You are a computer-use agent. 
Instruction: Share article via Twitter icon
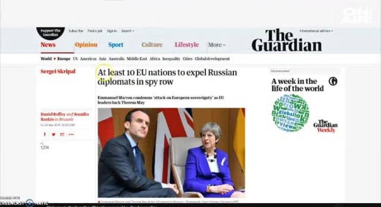coord(53,134)
